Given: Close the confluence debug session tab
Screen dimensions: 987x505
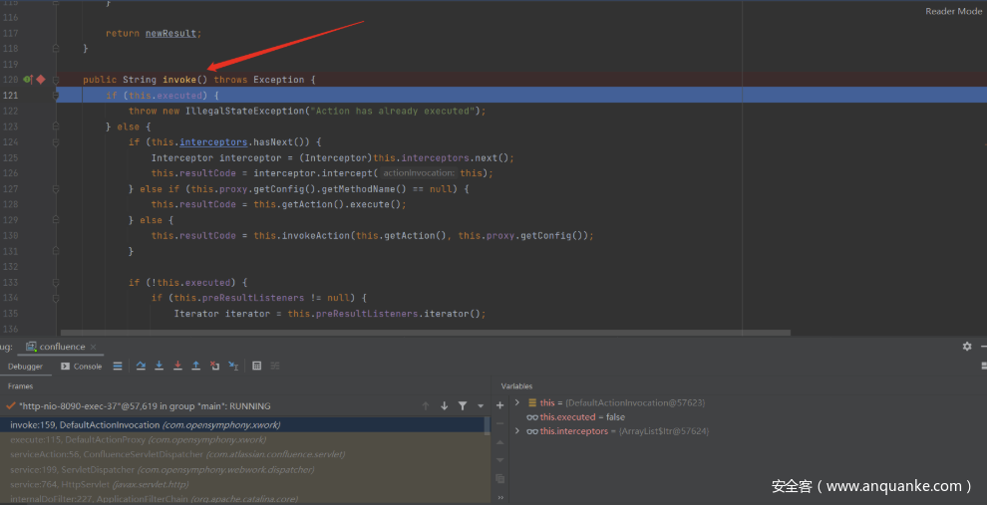Looking at the screenshot, I should [x=95, y=347].
